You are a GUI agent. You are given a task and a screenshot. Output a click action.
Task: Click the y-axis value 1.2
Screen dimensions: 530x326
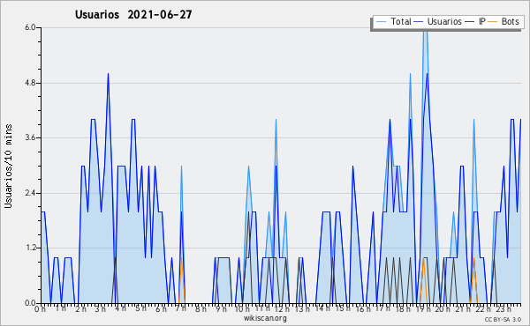(30, 248)
